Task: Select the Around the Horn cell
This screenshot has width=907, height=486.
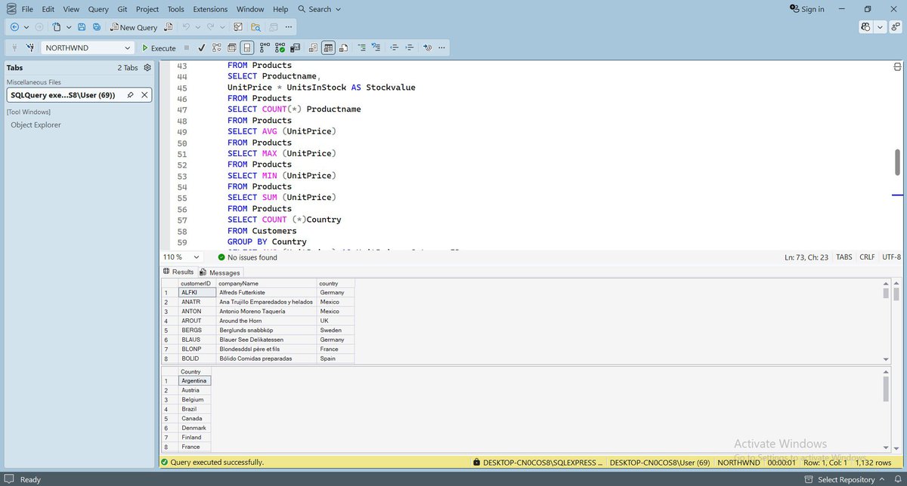Action: tap(266, 321)
